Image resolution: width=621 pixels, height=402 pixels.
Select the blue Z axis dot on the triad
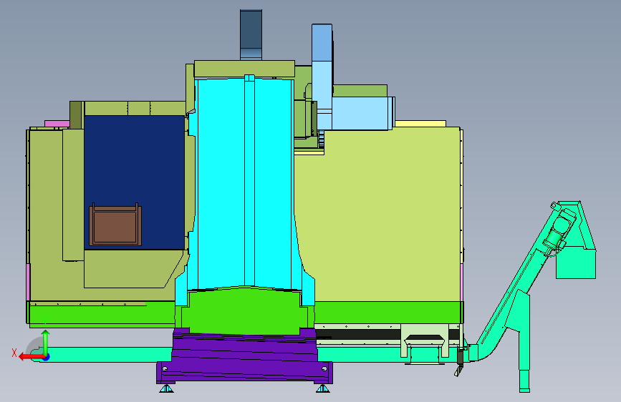[47, 358]
